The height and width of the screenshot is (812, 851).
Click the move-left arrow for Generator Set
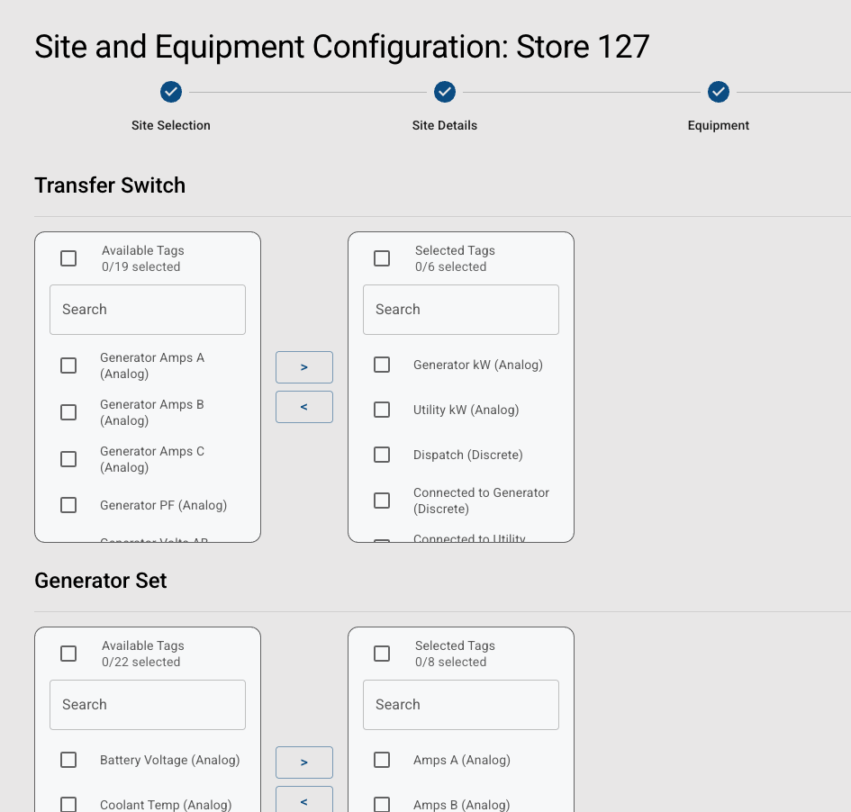(x=304, y=799)
